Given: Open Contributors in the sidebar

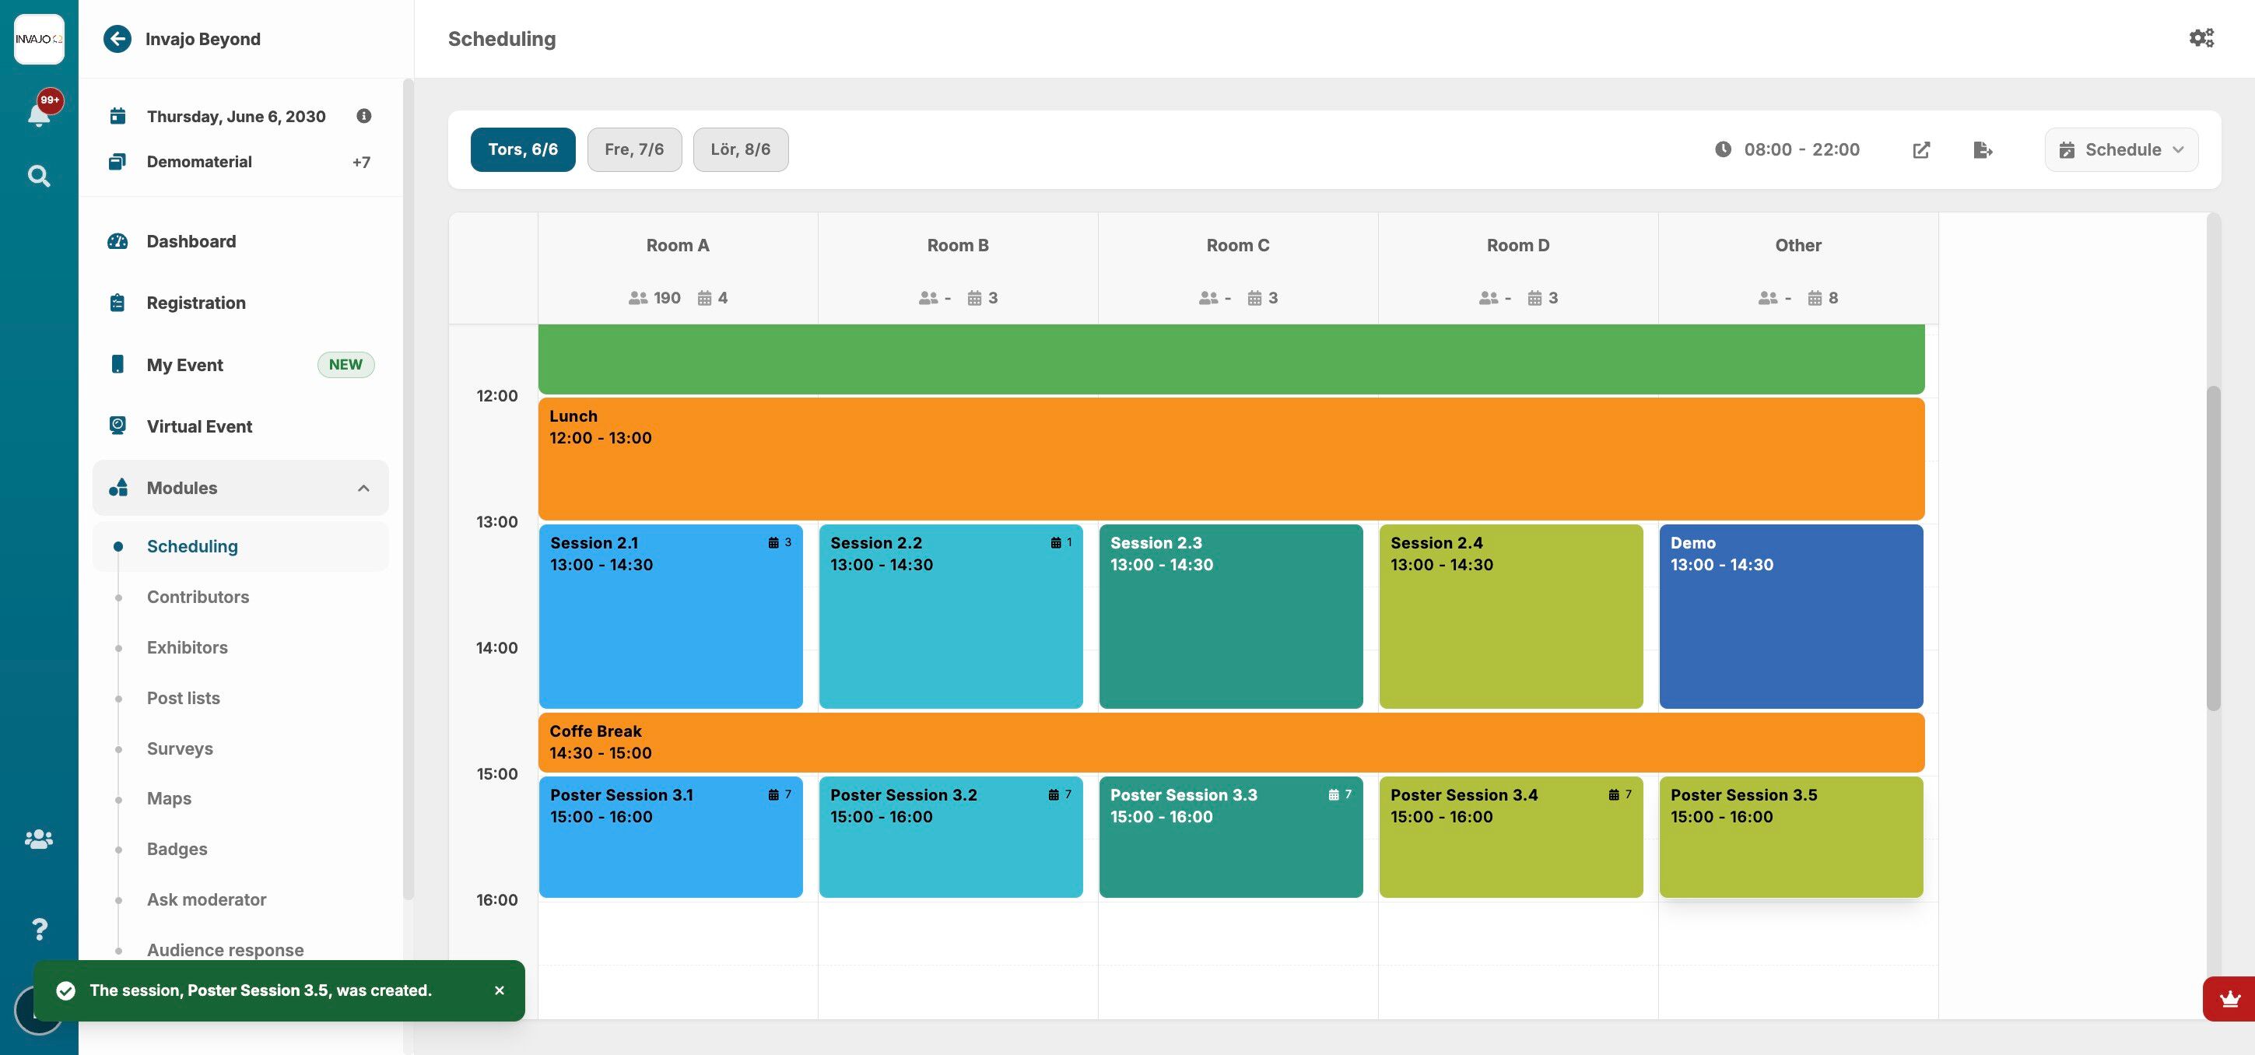Looking at the screenshot, I should point(198,597).
